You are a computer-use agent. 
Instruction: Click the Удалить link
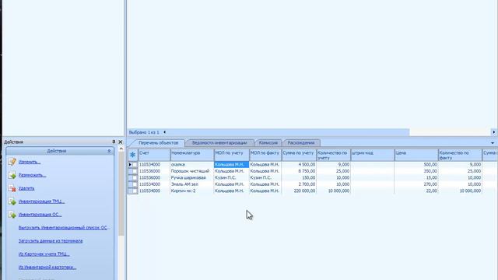[26, 188]
